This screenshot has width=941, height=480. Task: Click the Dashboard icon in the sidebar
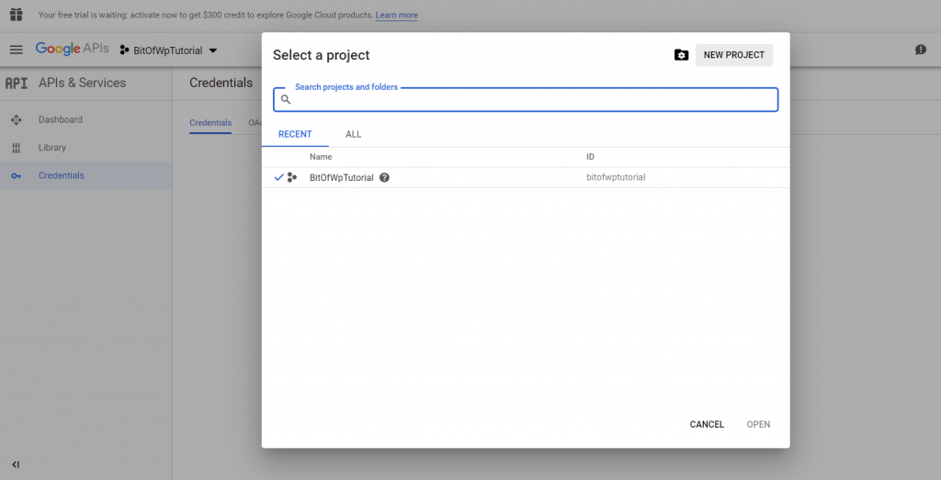coord(17,120)
